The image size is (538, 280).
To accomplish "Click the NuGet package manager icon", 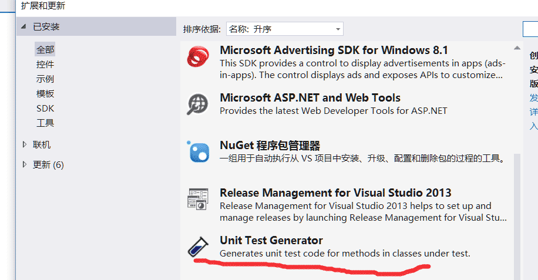I will (x=199, y=152).
